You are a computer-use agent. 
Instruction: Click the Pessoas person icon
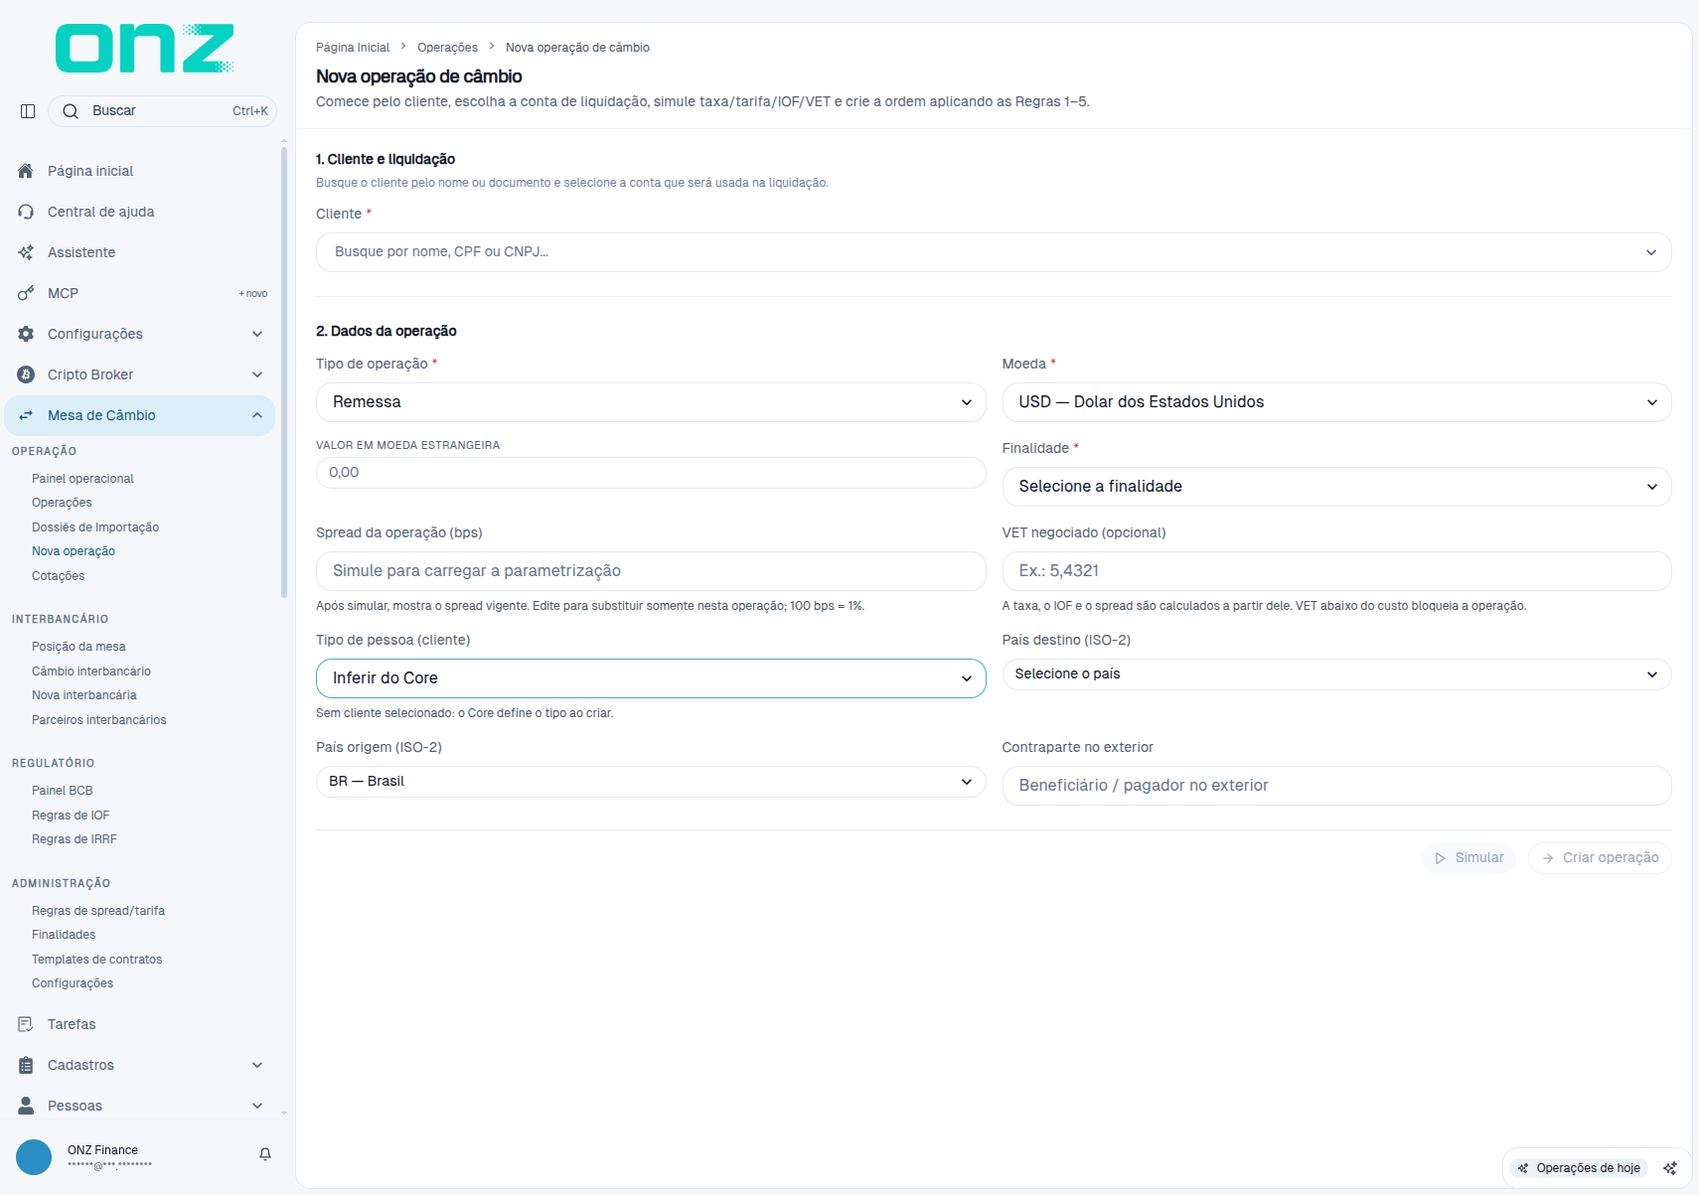pos(26,1106)
